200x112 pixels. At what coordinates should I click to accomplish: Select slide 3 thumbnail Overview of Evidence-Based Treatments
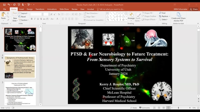pos(20,94)
